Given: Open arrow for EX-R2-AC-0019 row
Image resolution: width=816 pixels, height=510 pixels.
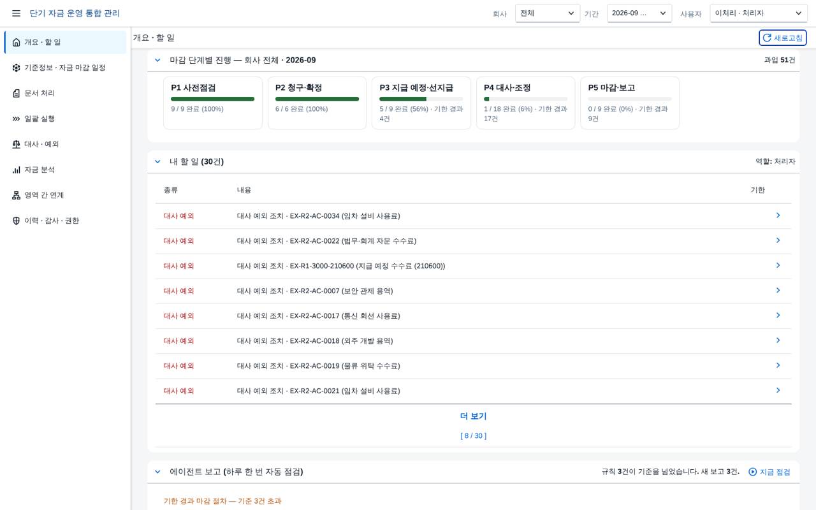Looking at the screenshot, I should click(x=778, y=365).
